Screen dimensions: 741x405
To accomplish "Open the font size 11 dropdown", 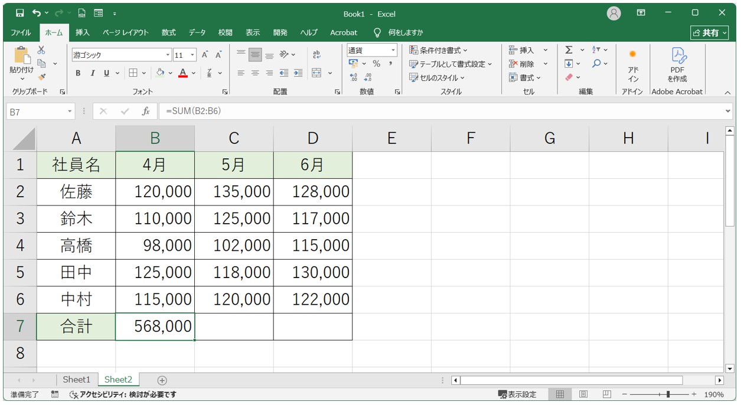I will (192, 55).
